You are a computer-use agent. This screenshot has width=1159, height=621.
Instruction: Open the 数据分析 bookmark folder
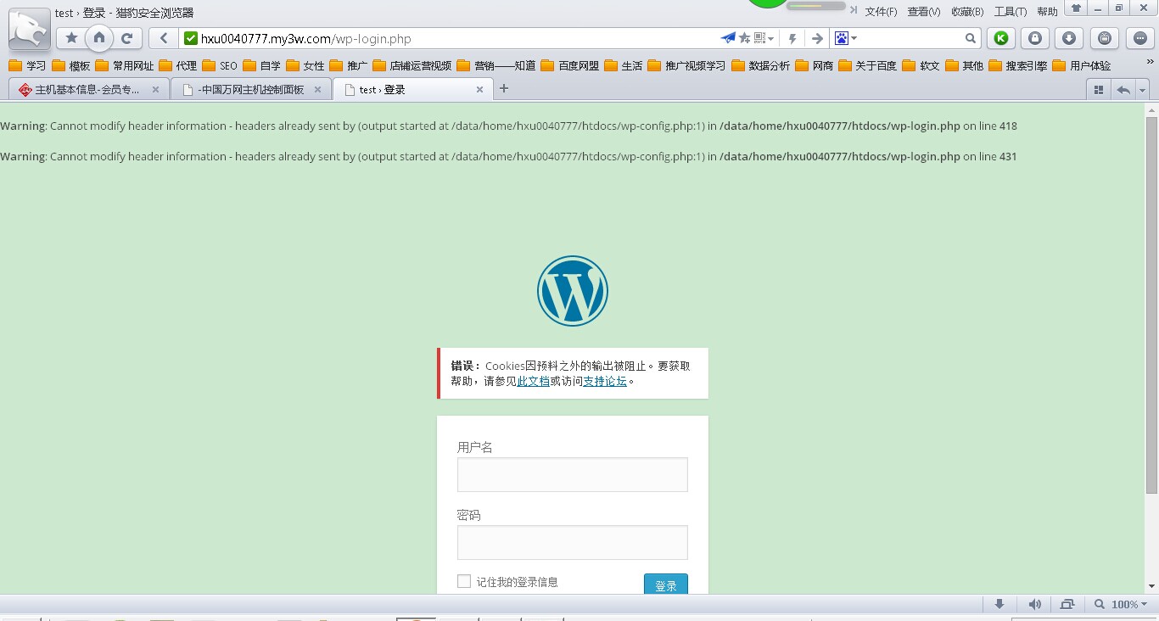click(760, 65)
